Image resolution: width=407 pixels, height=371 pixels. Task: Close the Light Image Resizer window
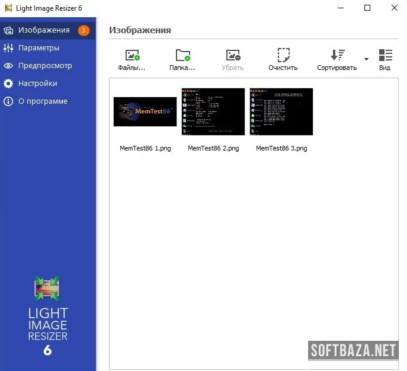[x=394, y=8]
